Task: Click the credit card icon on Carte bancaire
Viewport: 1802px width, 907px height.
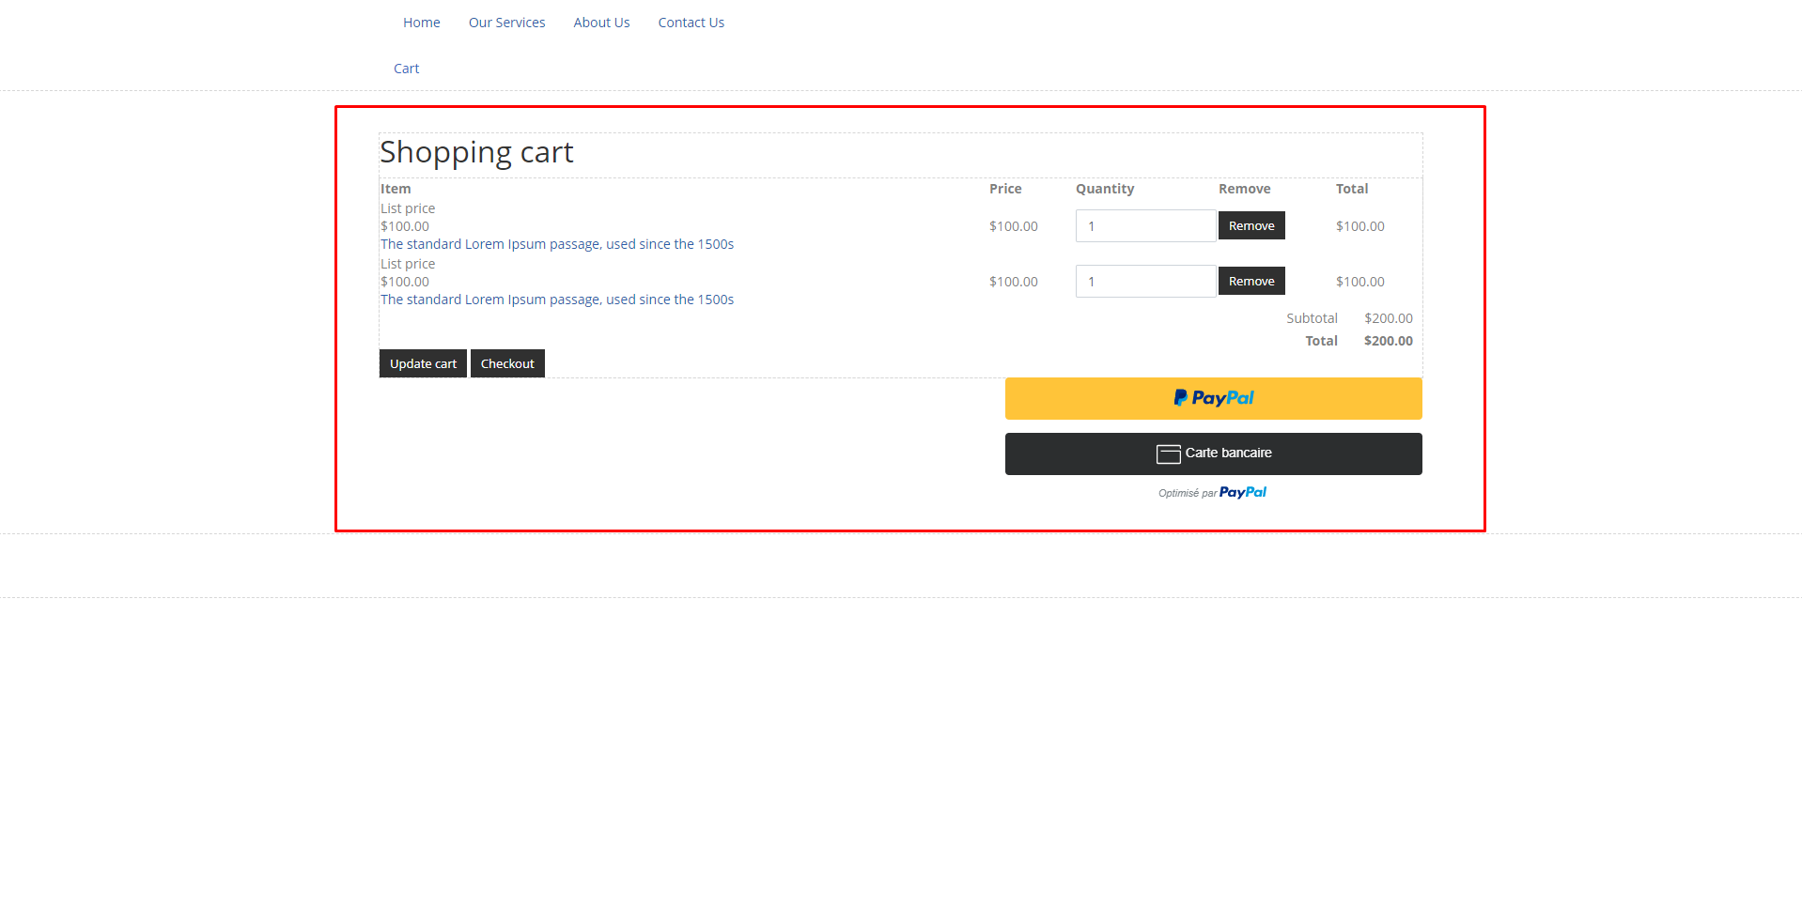Action: [x=1168, y=454]
